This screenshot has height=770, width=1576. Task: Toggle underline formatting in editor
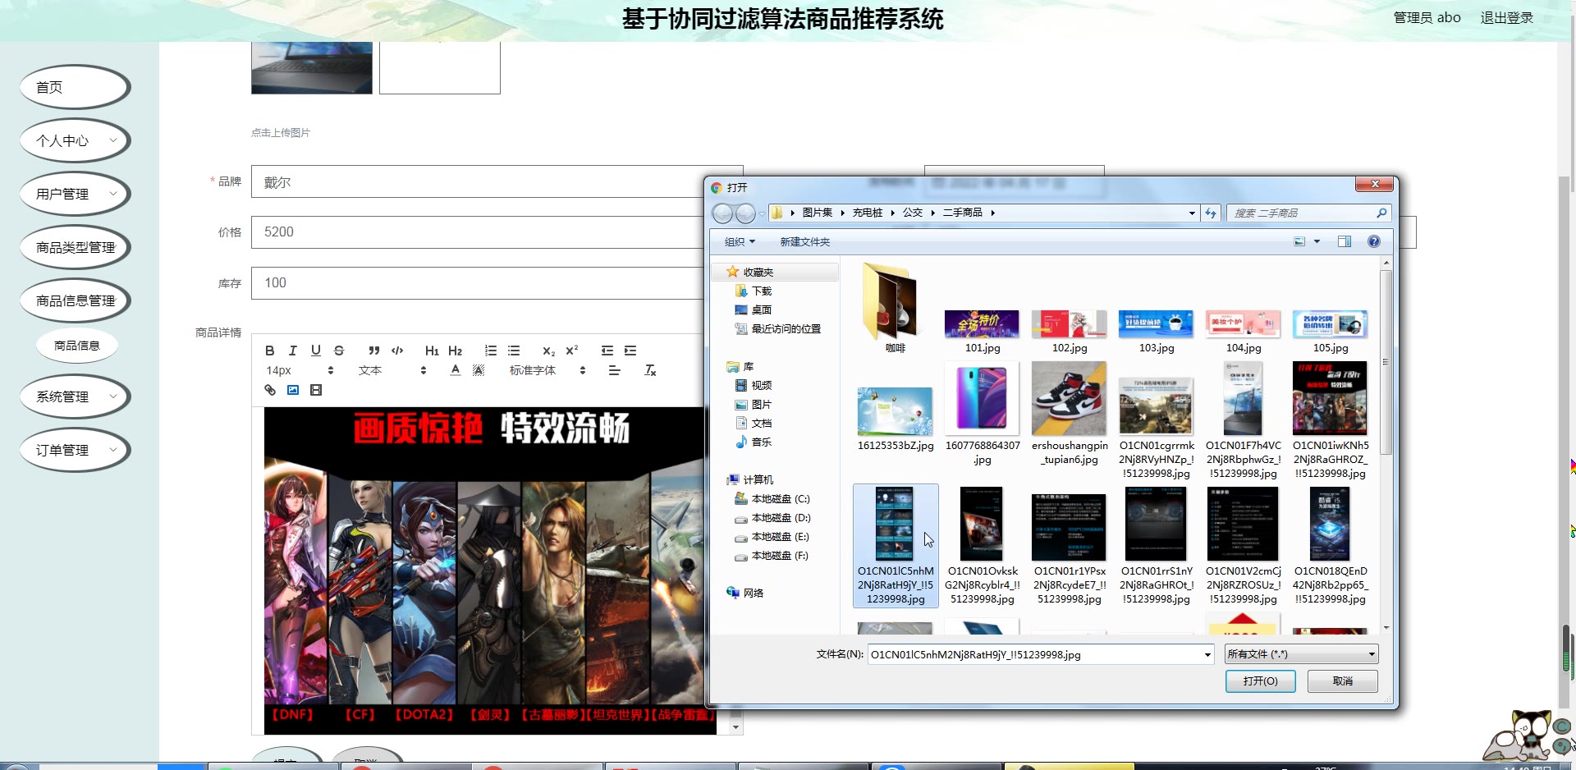[x=316, y=351]
